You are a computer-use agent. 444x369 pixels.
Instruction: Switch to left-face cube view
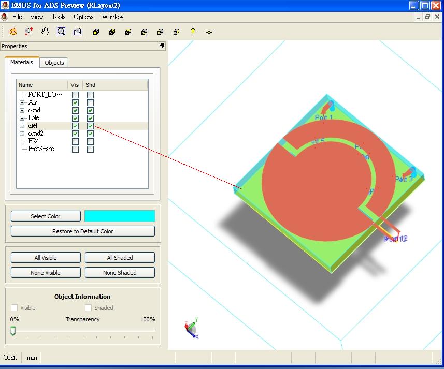point(160,32)
